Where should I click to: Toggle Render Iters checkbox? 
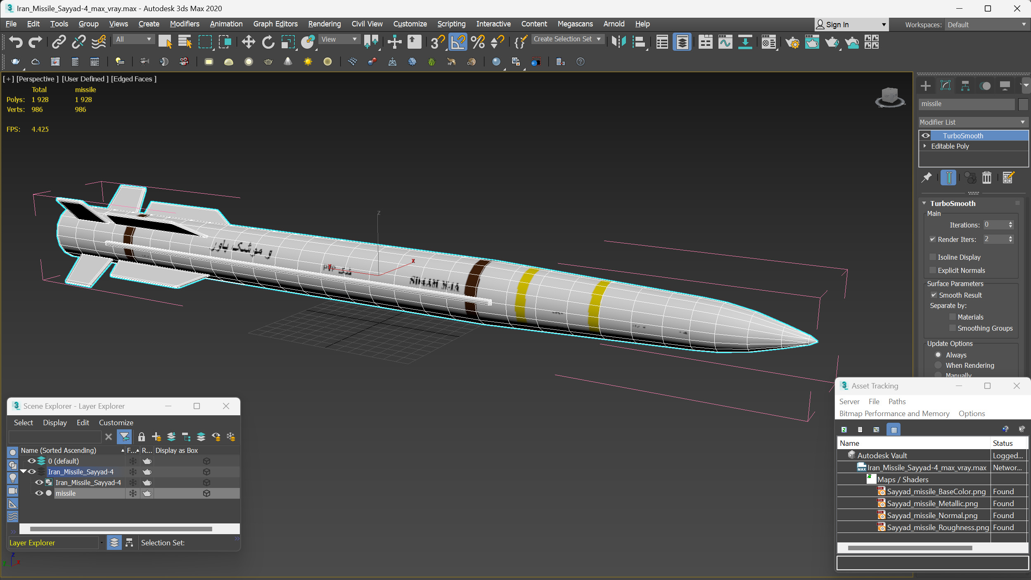pos(933,239)
